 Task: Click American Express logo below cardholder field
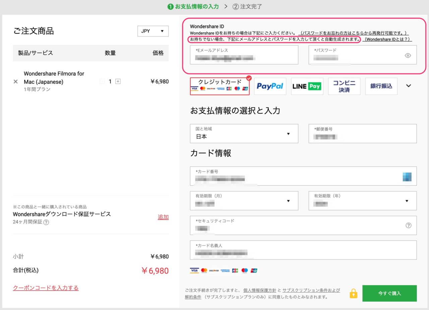[225, 270]
